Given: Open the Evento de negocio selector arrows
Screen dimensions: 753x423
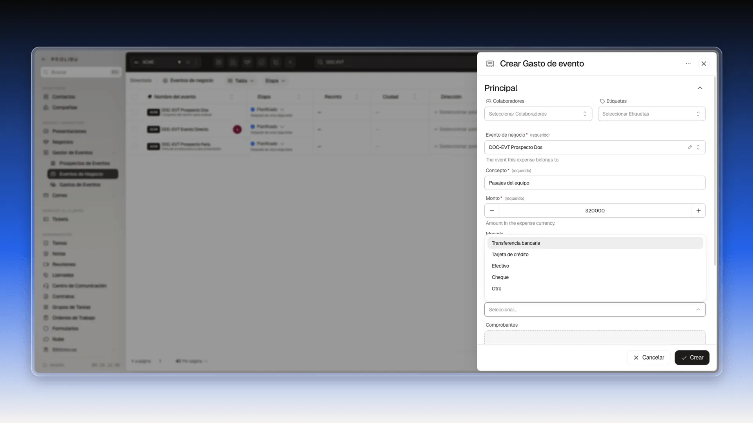Looking at the screenshot, I should pos(698,147).
